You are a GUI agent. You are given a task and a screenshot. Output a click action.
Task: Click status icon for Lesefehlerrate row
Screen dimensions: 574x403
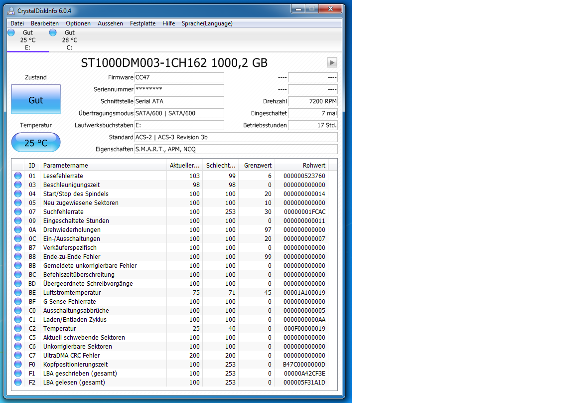click(18, 176)
